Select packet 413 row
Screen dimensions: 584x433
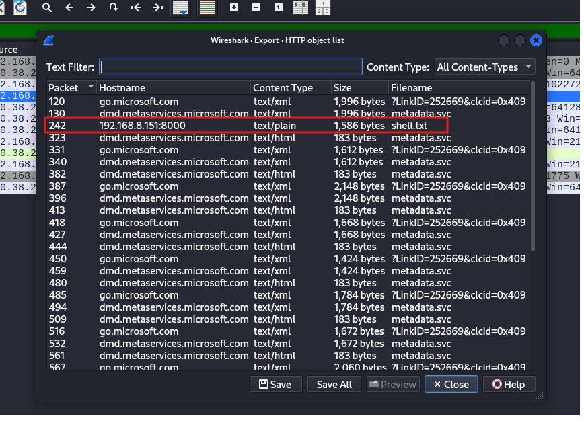coord(287,210)
